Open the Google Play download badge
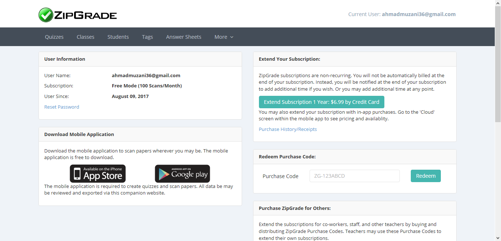 click(x=182, y=174)
